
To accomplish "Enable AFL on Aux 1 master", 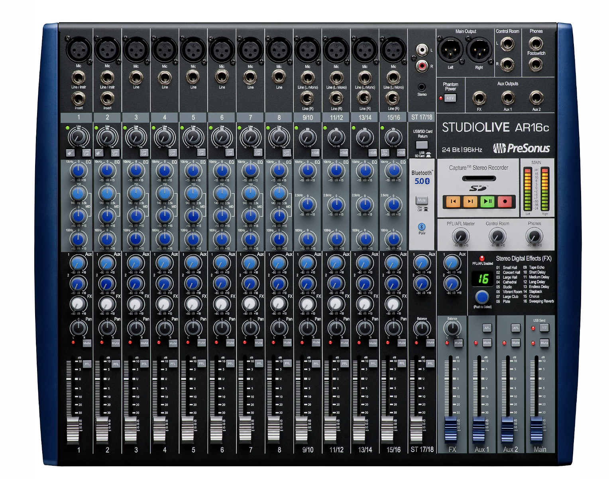I will (x=487, y=328).
